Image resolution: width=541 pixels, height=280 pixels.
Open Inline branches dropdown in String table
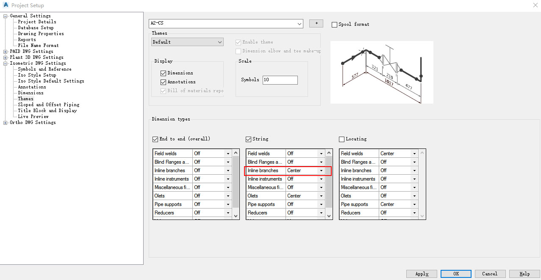[321, 170]
